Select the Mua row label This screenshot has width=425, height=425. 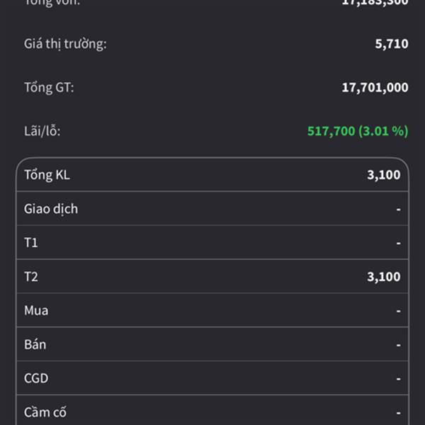(36, 310)
